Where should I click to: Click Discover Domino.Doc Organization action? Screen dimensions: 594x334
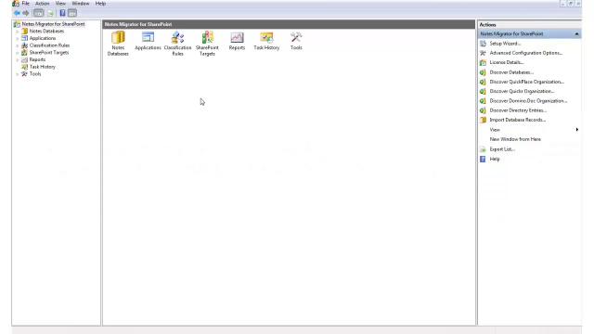coord(528,101)
